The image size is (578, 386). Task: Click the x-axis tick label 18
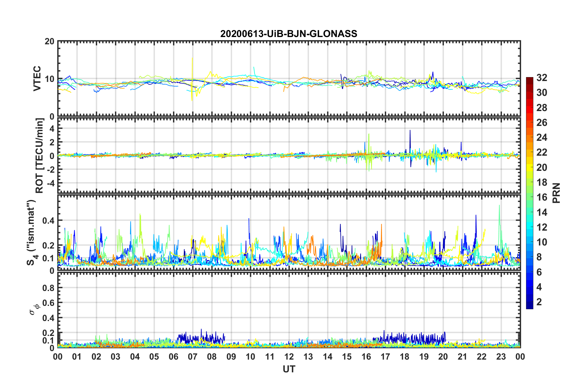404,357
